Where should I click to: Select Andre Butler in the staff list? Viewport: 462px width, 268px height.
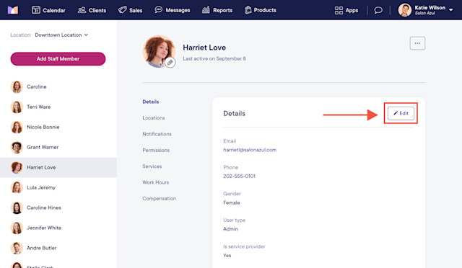[x=58, y=248]
